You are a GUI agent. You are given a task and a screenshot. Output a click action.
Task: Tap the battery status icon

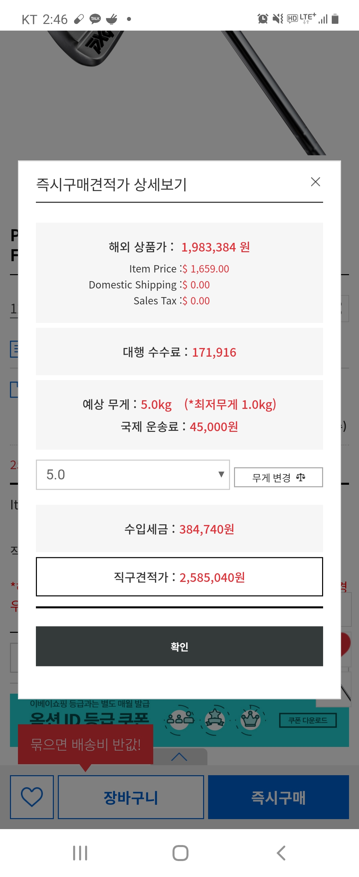335,19
